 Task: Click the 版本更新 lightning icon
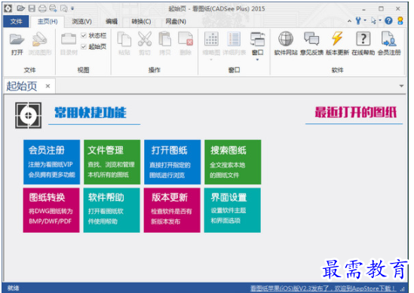tap(337, 38)
